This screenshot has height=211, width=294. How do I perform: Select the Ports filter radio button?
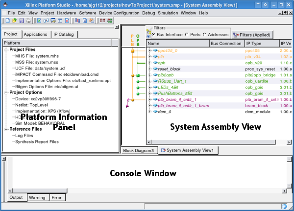187,34
